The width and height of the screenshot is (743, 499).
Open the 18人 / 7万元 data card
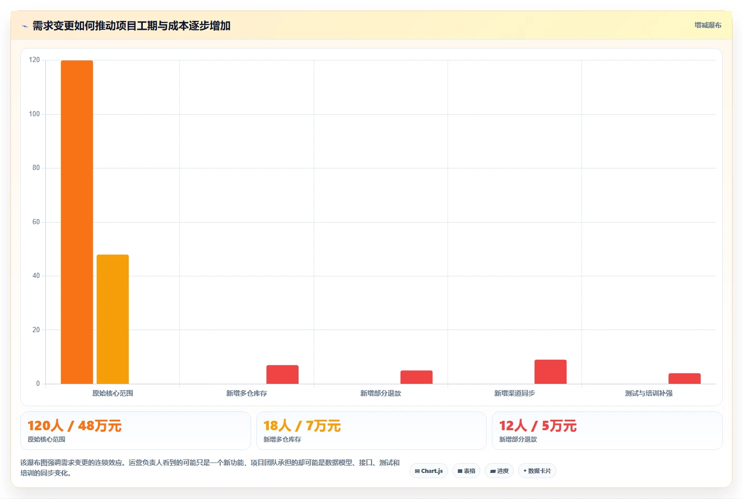371,431
